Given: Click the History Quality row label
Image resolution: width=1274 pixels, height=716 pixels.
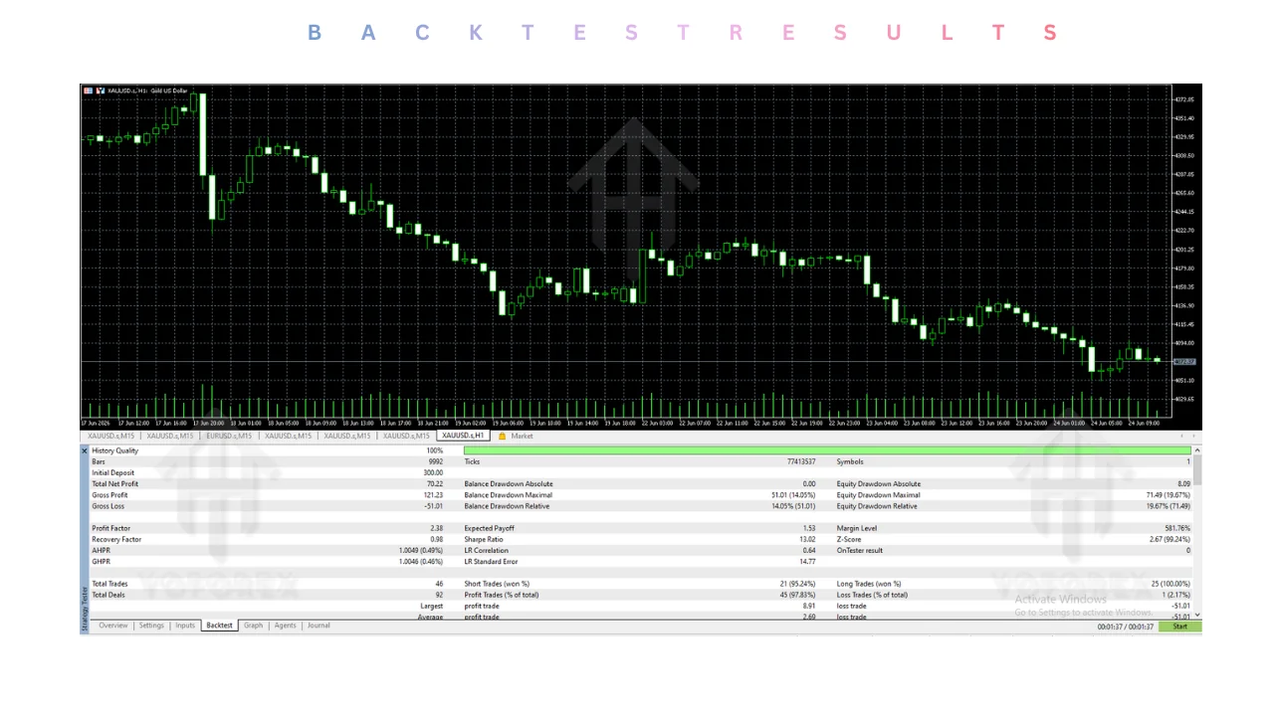Looking at the screenshot, I should point(115,450).
